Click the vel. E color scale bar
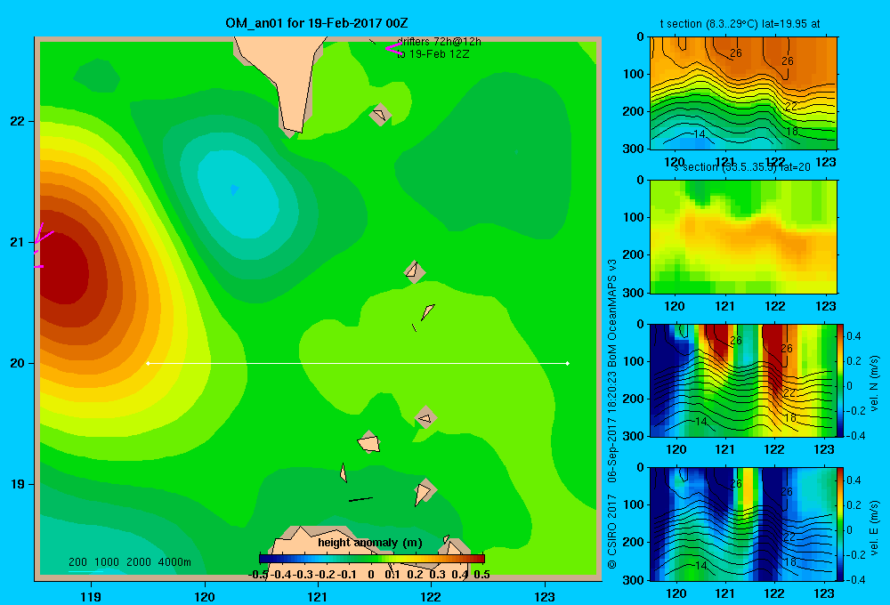The width and height of the screenshot is (890, 605). click(x=841, y=524)
